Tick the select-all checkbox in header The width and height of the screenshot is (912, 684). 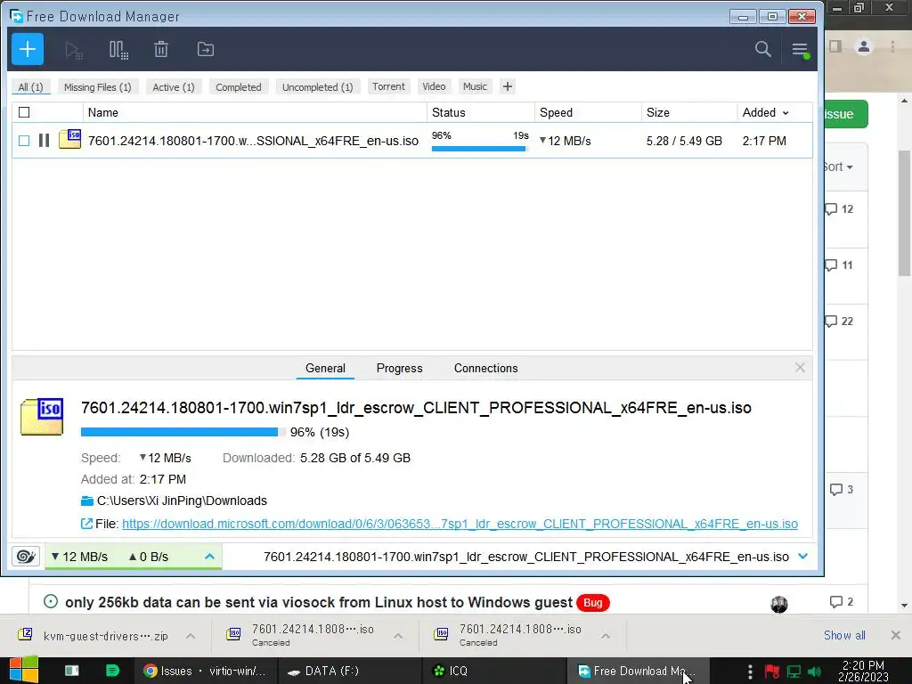click(x=24, y=112)
